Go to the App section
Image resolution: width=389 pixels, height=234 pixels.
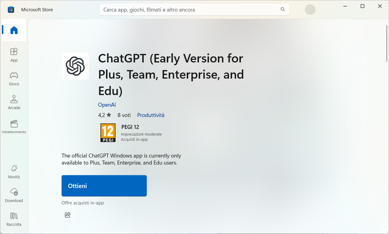click(14, 55)
